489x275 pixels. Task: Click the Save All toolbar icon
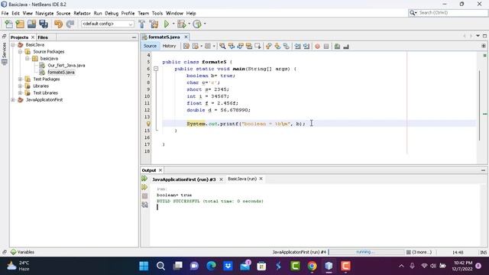(44, 24)
